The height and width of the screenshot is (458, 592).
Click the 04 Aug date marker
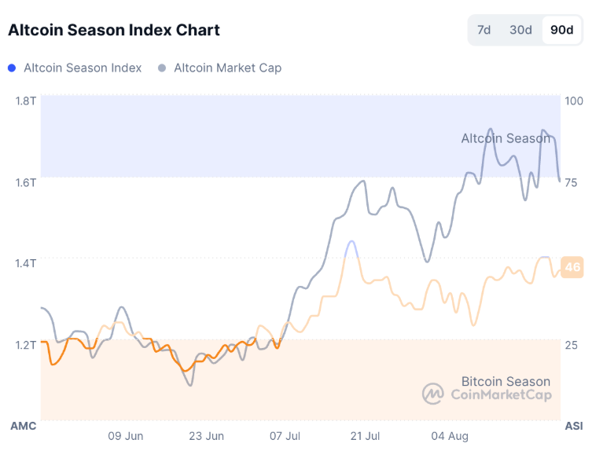point(450,435)
